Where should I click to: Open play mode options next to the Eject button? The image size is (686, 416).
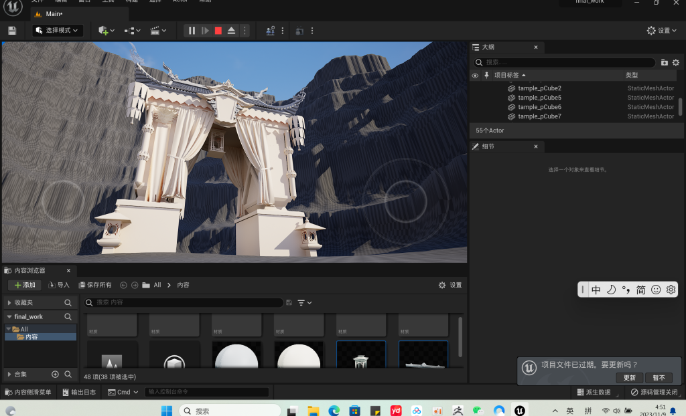click(245, 31)
